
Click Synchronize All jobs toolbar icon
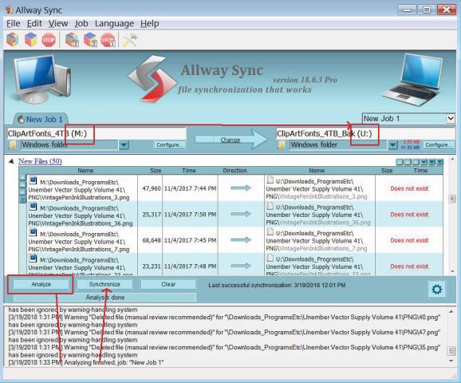(90, 40)
